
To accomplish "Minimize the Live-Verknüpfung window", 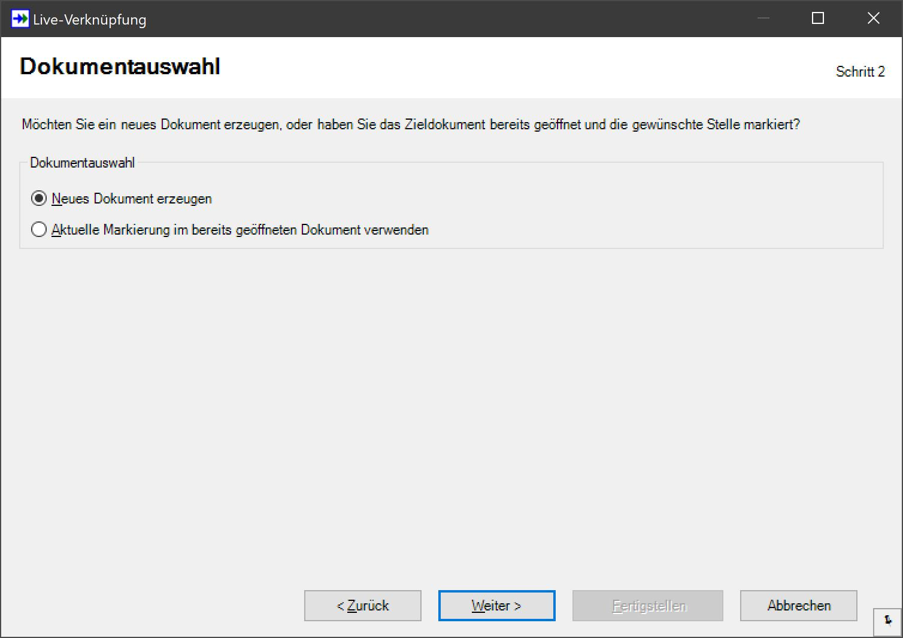I will [x=763, y=19].
